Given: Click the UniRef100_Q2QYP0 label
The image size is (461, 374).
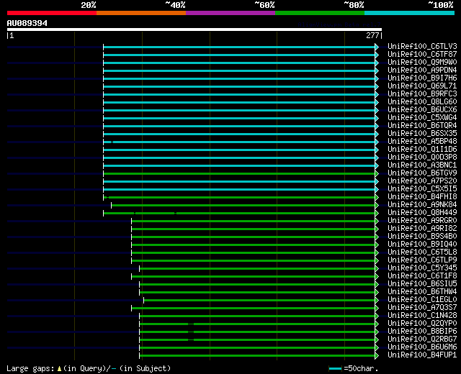Looking at the screenshot, I should coord(422,324).
